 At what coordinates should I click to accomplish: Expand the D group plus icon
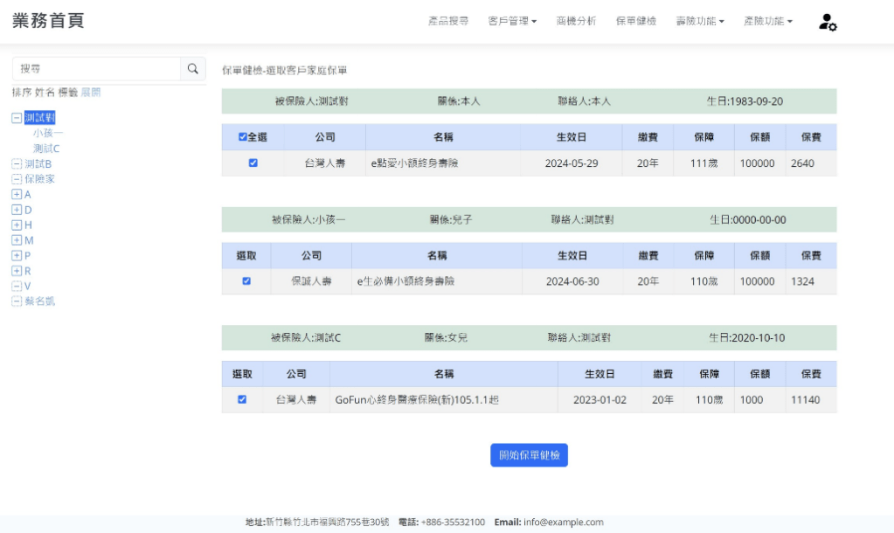(x=17, y=210)
